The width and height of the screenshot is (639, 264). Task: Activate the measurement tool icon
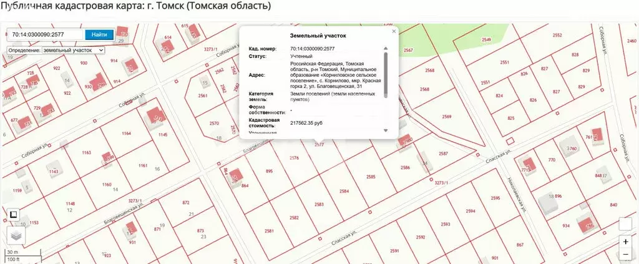13,214
